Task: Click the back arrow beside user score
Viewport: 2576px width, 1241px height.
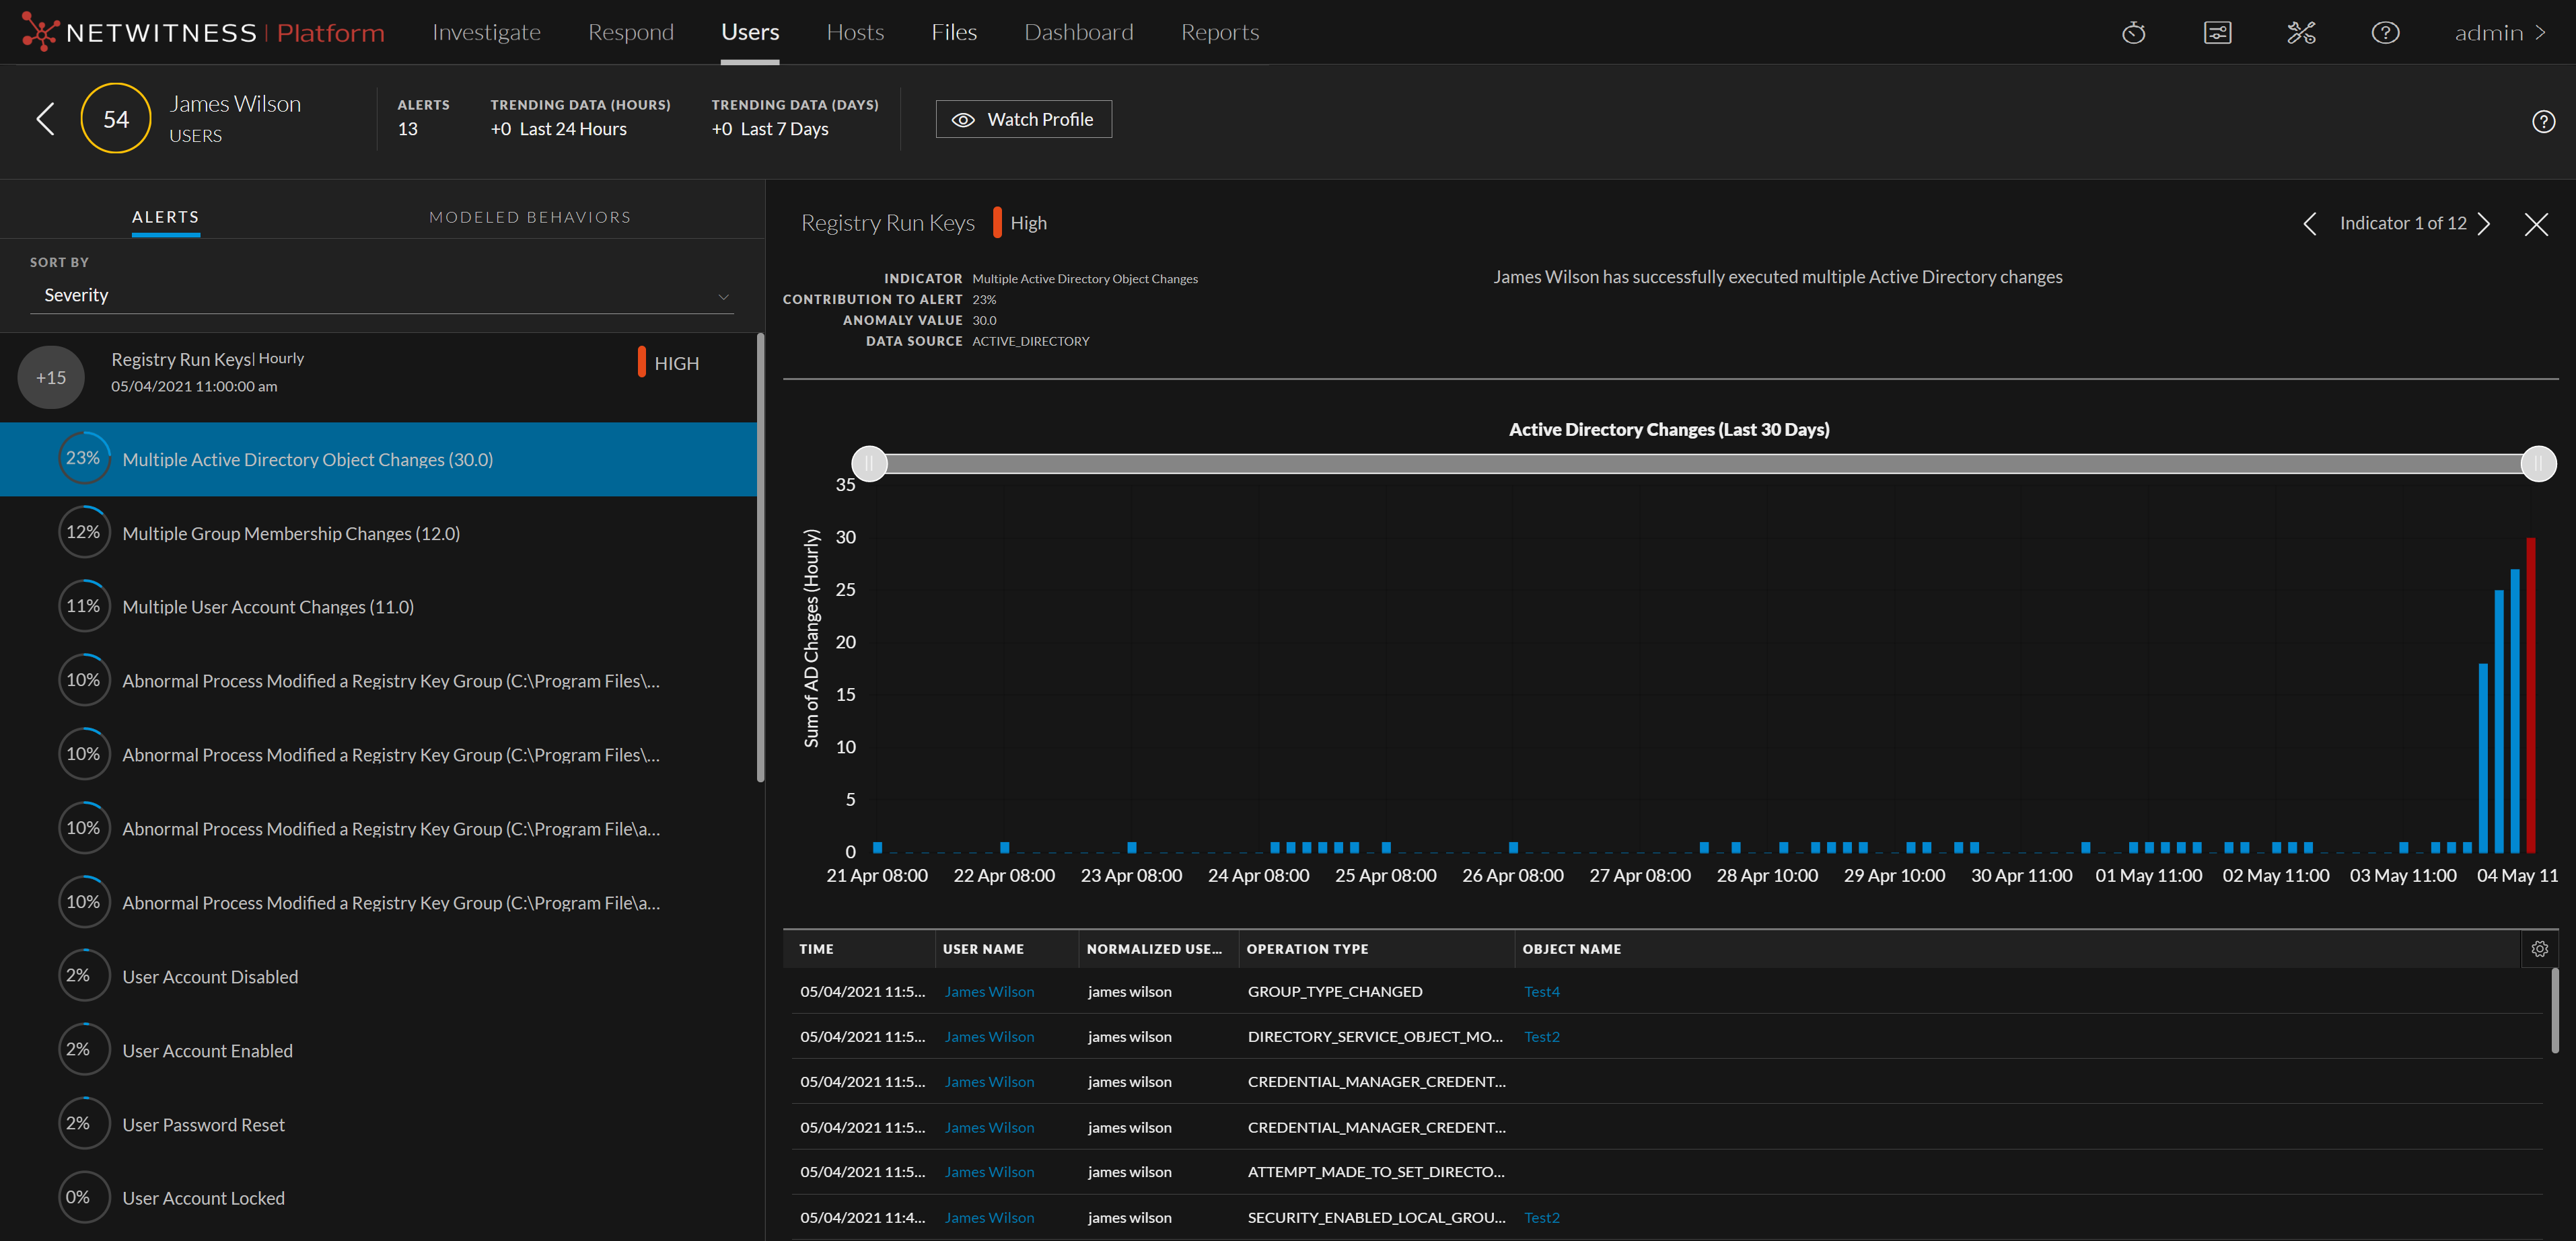Action: coord(45,119)
